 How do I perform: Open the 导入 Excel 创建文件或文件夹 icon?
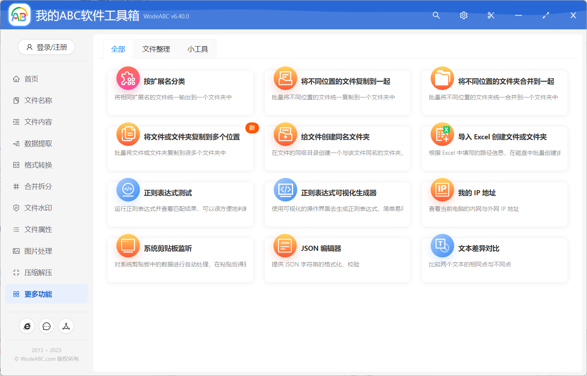442,134
